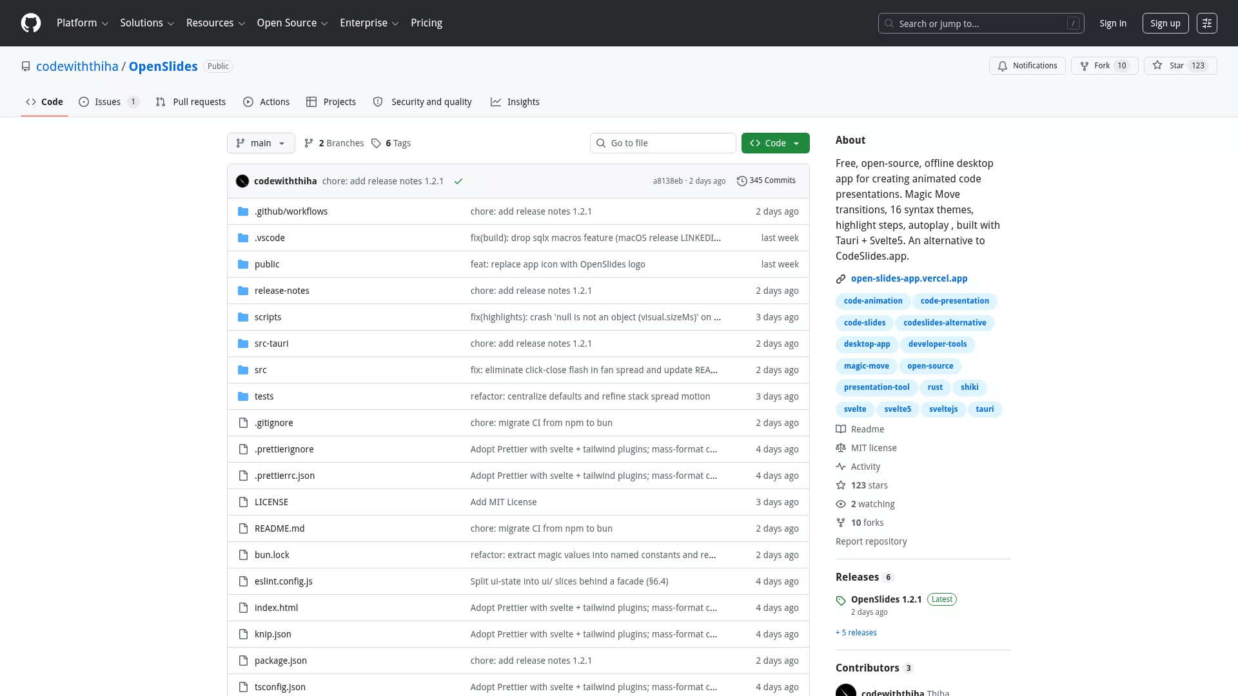Viewport: 1238px width, 696px height.
Task: Click the Notifications bell button
Action: point(1027,66)
